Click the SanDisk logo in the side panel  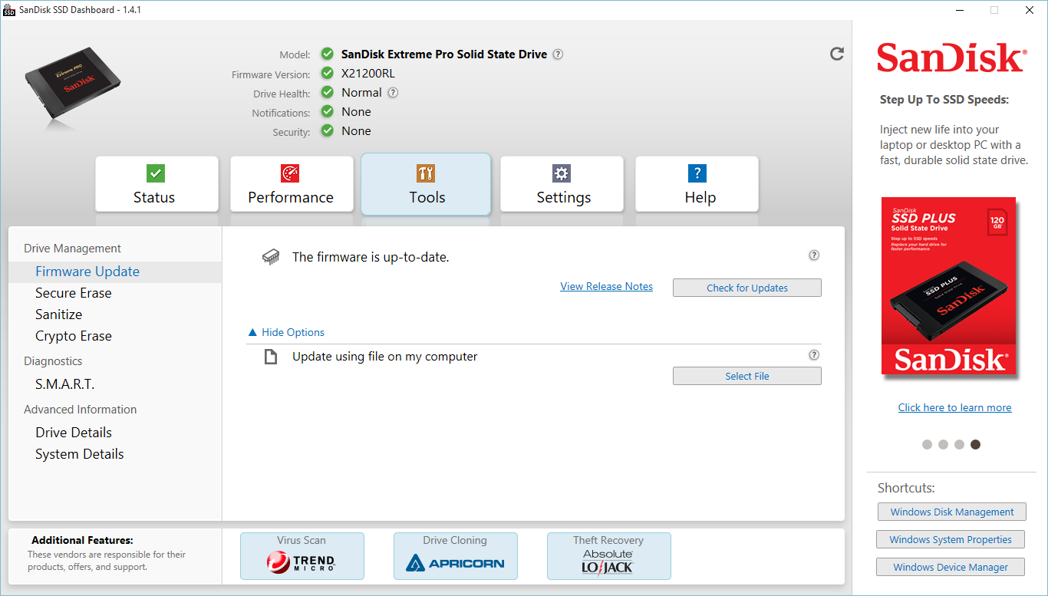pos(951,58)
